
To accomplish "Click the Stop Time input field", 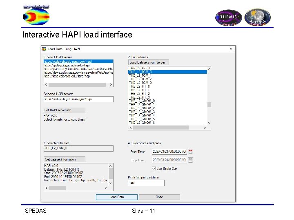I will click(169, 160).
